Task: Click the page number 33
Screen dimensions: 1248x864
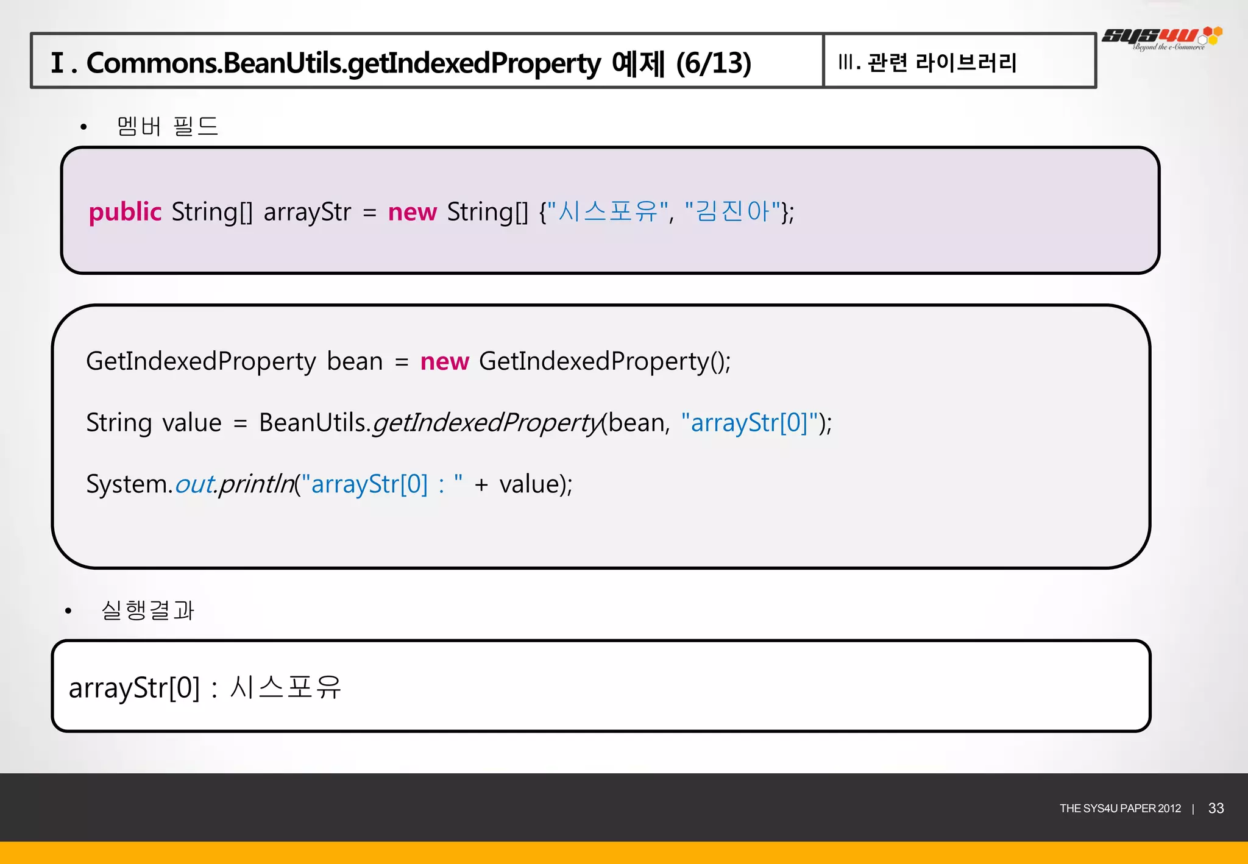Action: 1216,808
